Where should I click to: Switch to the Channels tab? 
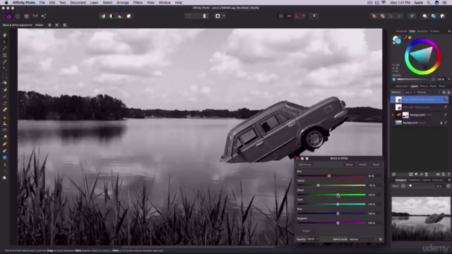tap(437, 181)
